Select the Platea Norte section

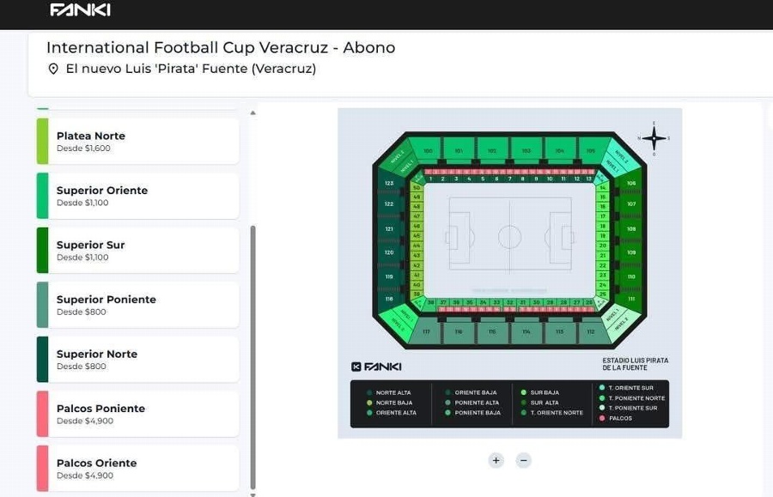(x=138, y=142)
